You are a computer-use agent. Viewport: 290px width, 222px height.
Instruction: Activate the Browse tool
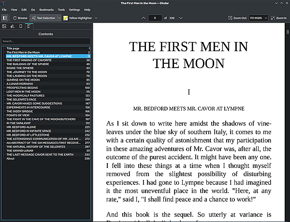(x=20, y=18)
